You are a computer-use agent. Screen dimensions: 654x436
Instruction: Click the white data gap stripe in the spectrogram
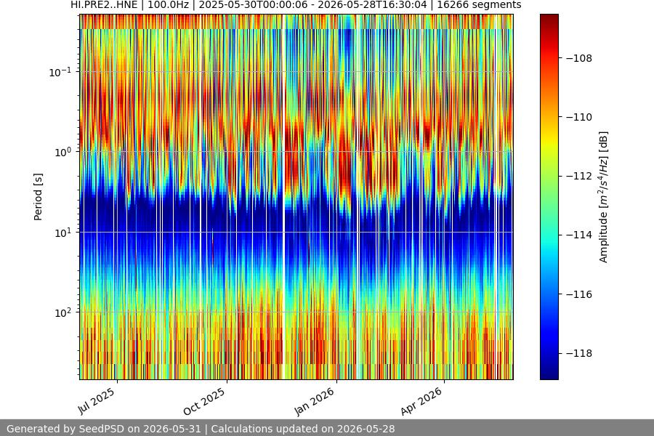click(283, 197)
